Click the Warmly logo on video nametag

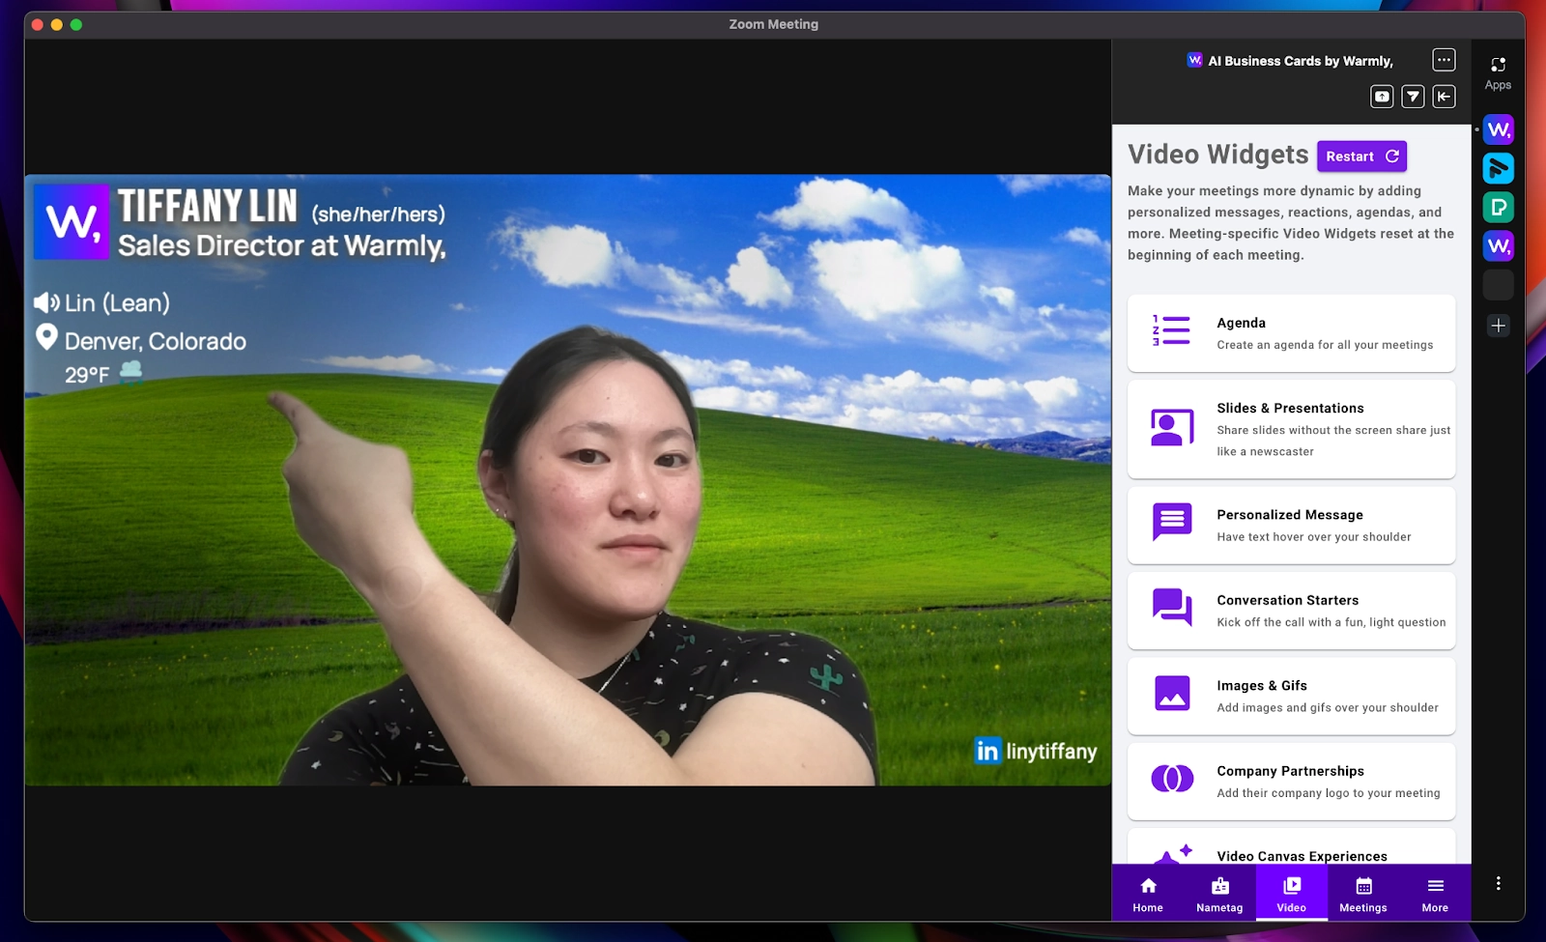72,222
